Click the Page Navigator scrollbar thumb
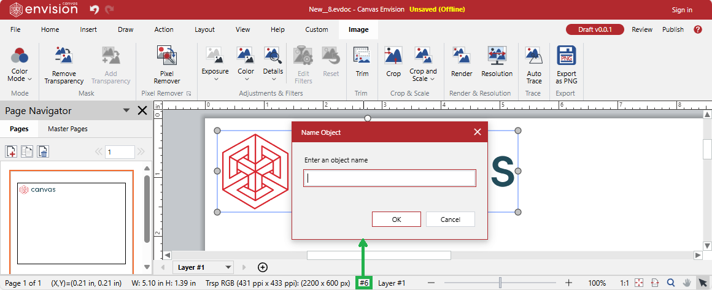The width and height of the screenshot is (712, 290). (x=147, y=209)
